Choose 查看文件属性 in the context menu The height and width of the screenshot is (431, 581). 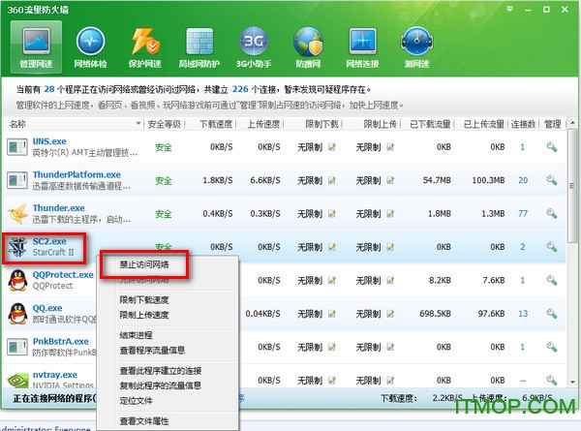click(x=144, y=421)
